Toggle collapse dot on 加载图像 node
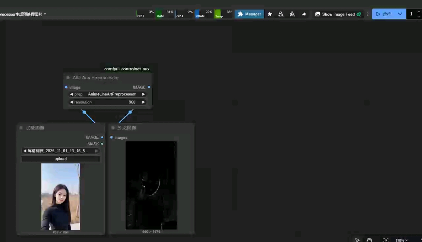422x242 pixels. pos(21,128)
